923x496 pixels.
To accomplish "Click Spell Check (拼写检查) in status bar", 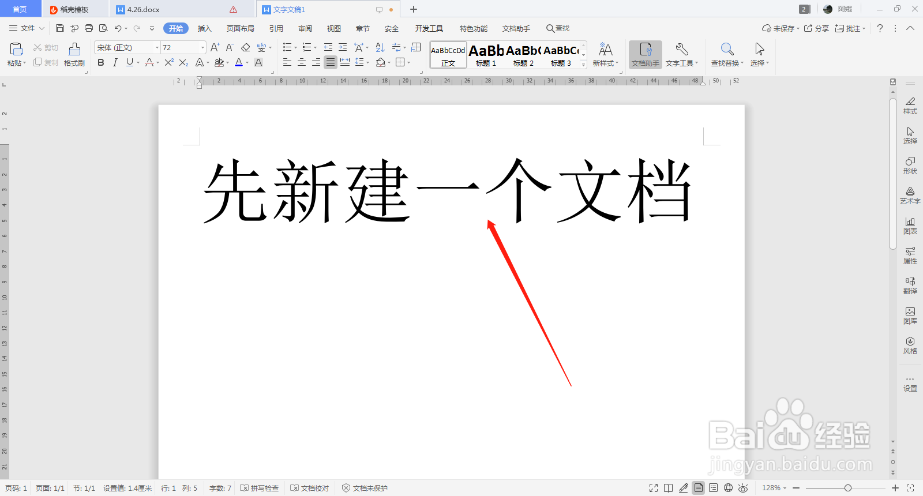I will pos(260,488).
